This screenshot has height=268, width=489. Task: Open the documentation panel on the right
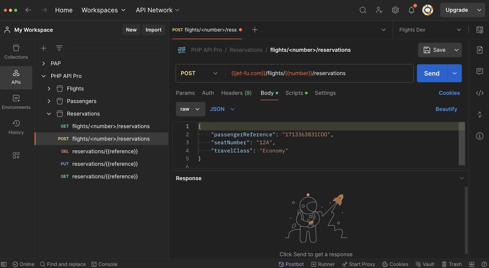[480, 50]
